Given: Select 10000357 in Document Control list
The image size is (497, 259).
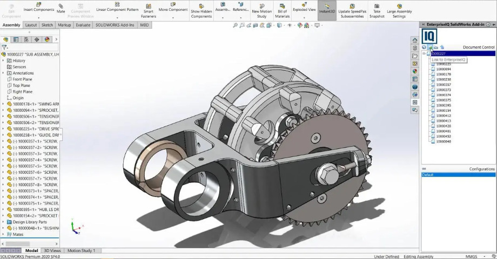Looking at the screenshot, I should [x=444, y=85].
